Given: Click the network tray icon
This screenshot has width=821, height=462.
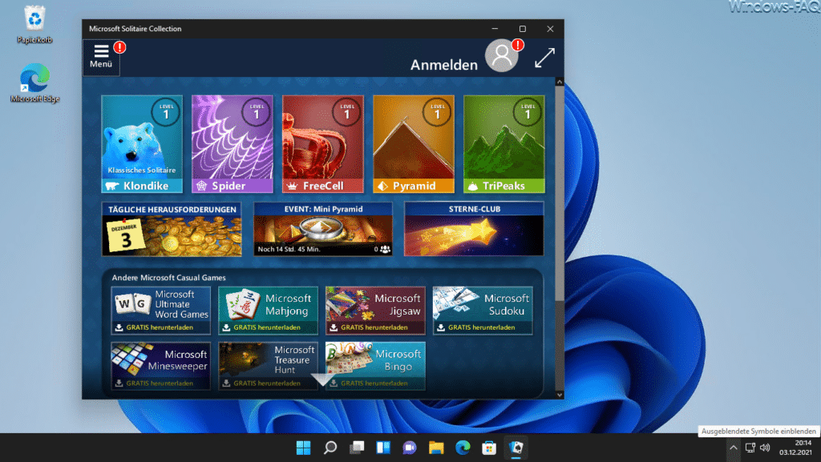Looking at the screenshot, I should (x=750, y=448).
